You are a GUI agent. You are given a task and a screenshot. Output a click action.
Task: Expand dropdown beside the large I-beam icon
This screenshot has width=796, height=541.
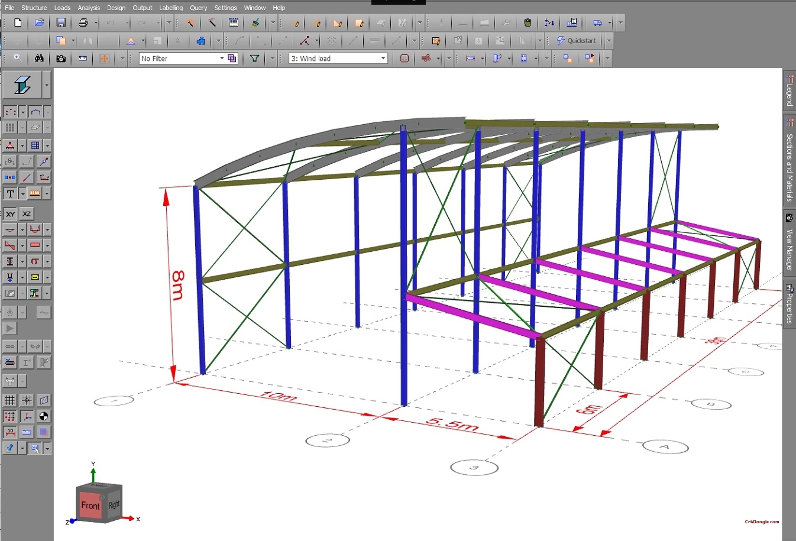47,85
